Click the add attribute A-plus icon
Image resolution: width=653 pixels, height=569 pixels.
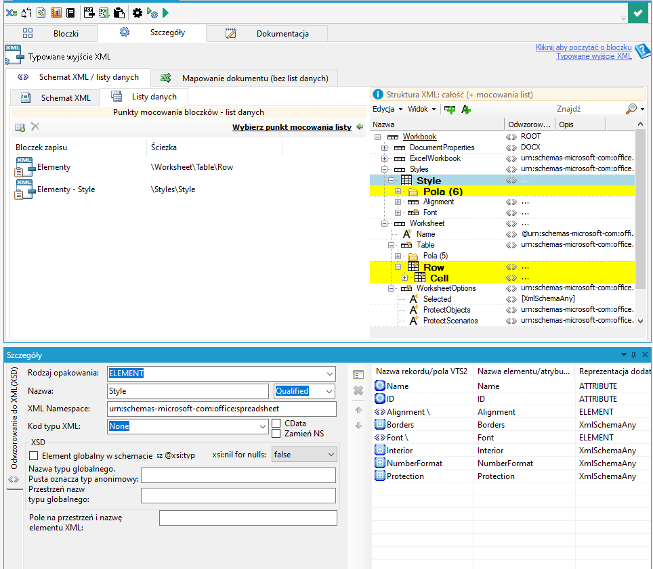coord(466,110)
